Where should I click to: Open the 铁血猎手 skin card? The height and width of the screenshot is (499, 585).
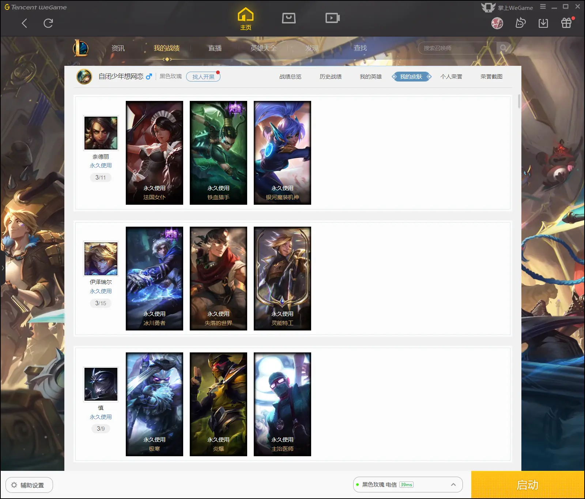tap(218, 153)
